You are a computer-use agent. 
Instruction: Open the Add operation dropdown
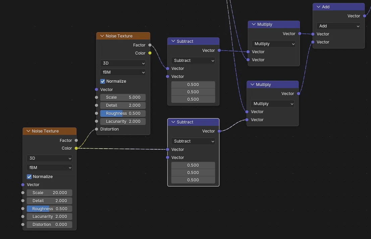[338, 26]
